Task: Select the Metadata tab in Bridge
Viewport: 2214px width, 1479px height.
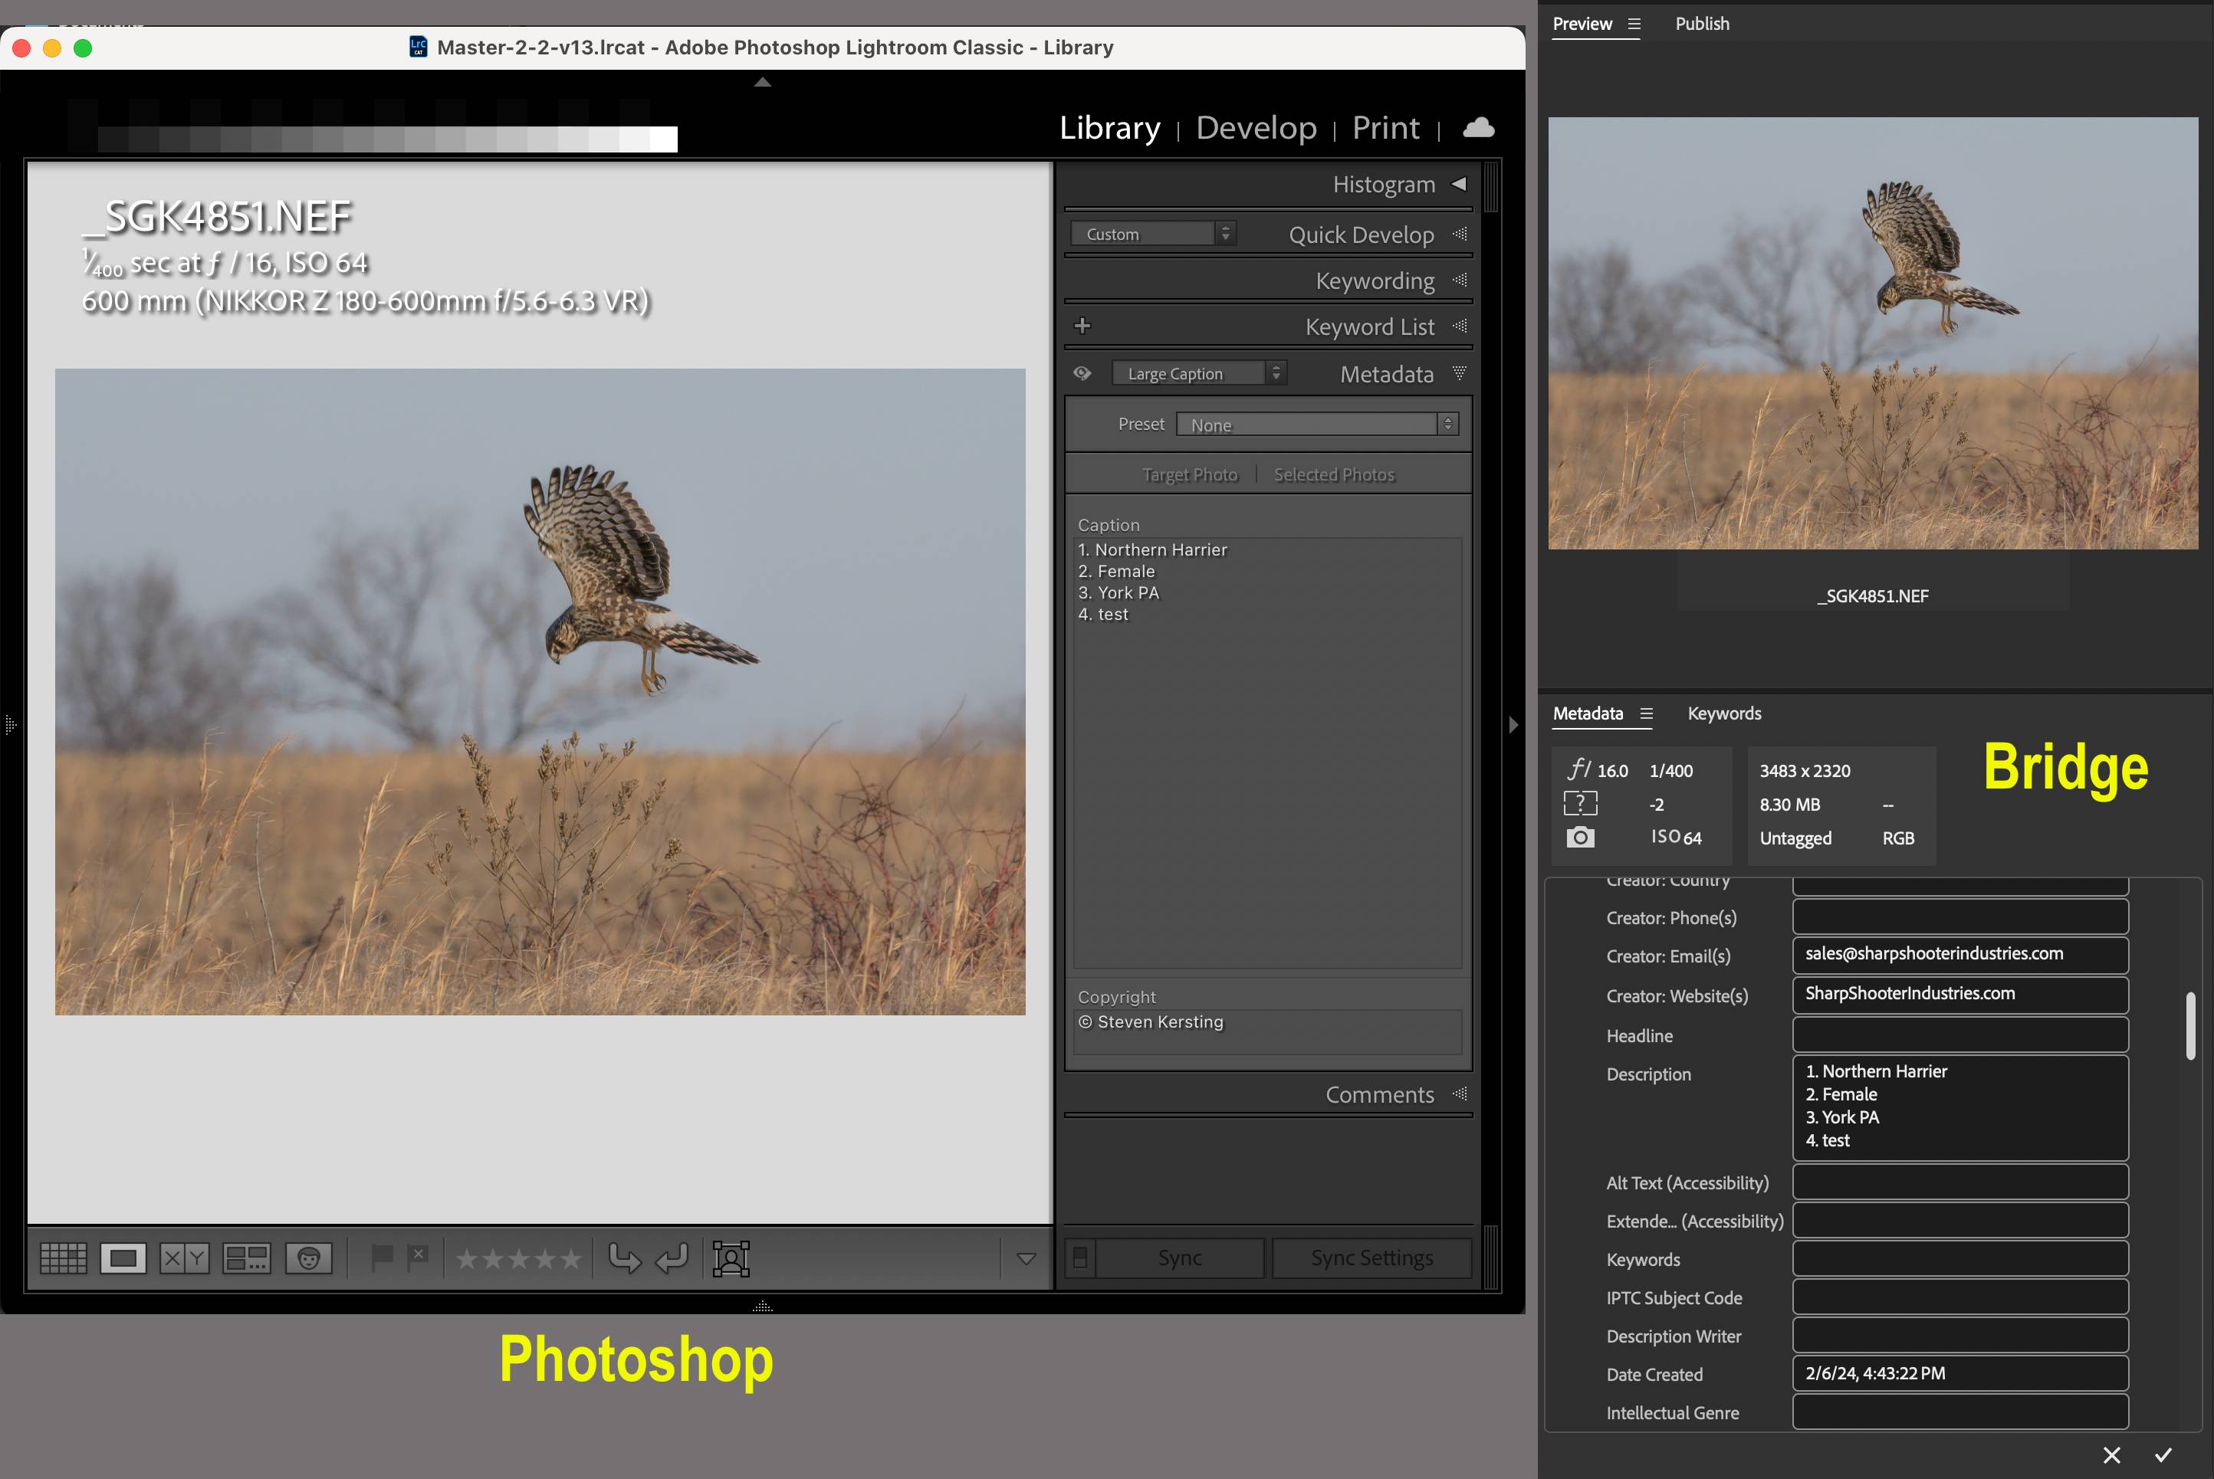Action: tap(1588, 714)
